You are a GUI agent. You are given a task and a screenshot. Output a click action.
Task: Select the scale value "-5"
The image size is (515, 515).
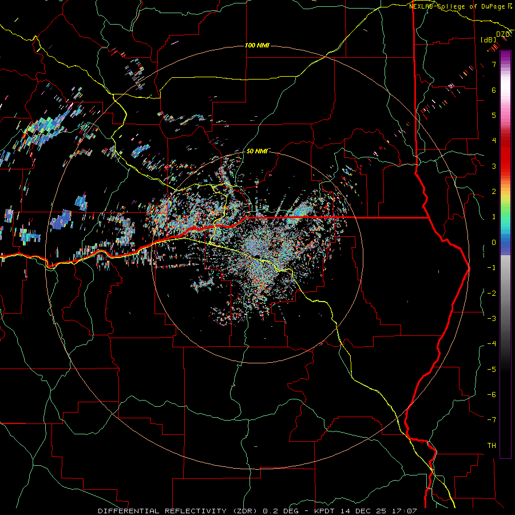click(492, 370)
